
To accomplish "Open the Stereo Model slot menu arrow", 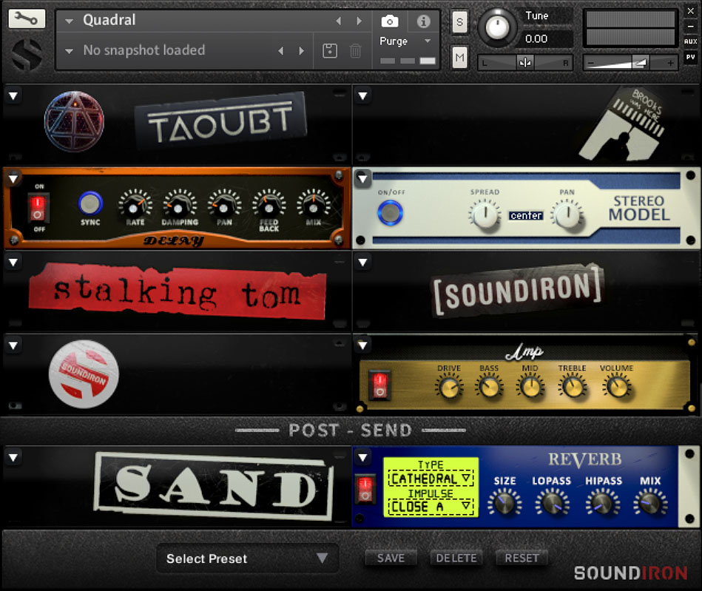I will point(362,179).
